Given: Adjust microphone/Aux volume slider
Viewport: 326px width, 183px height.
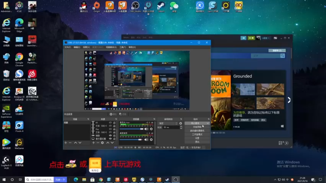Looking at the screenshot, I should (132, 129).
